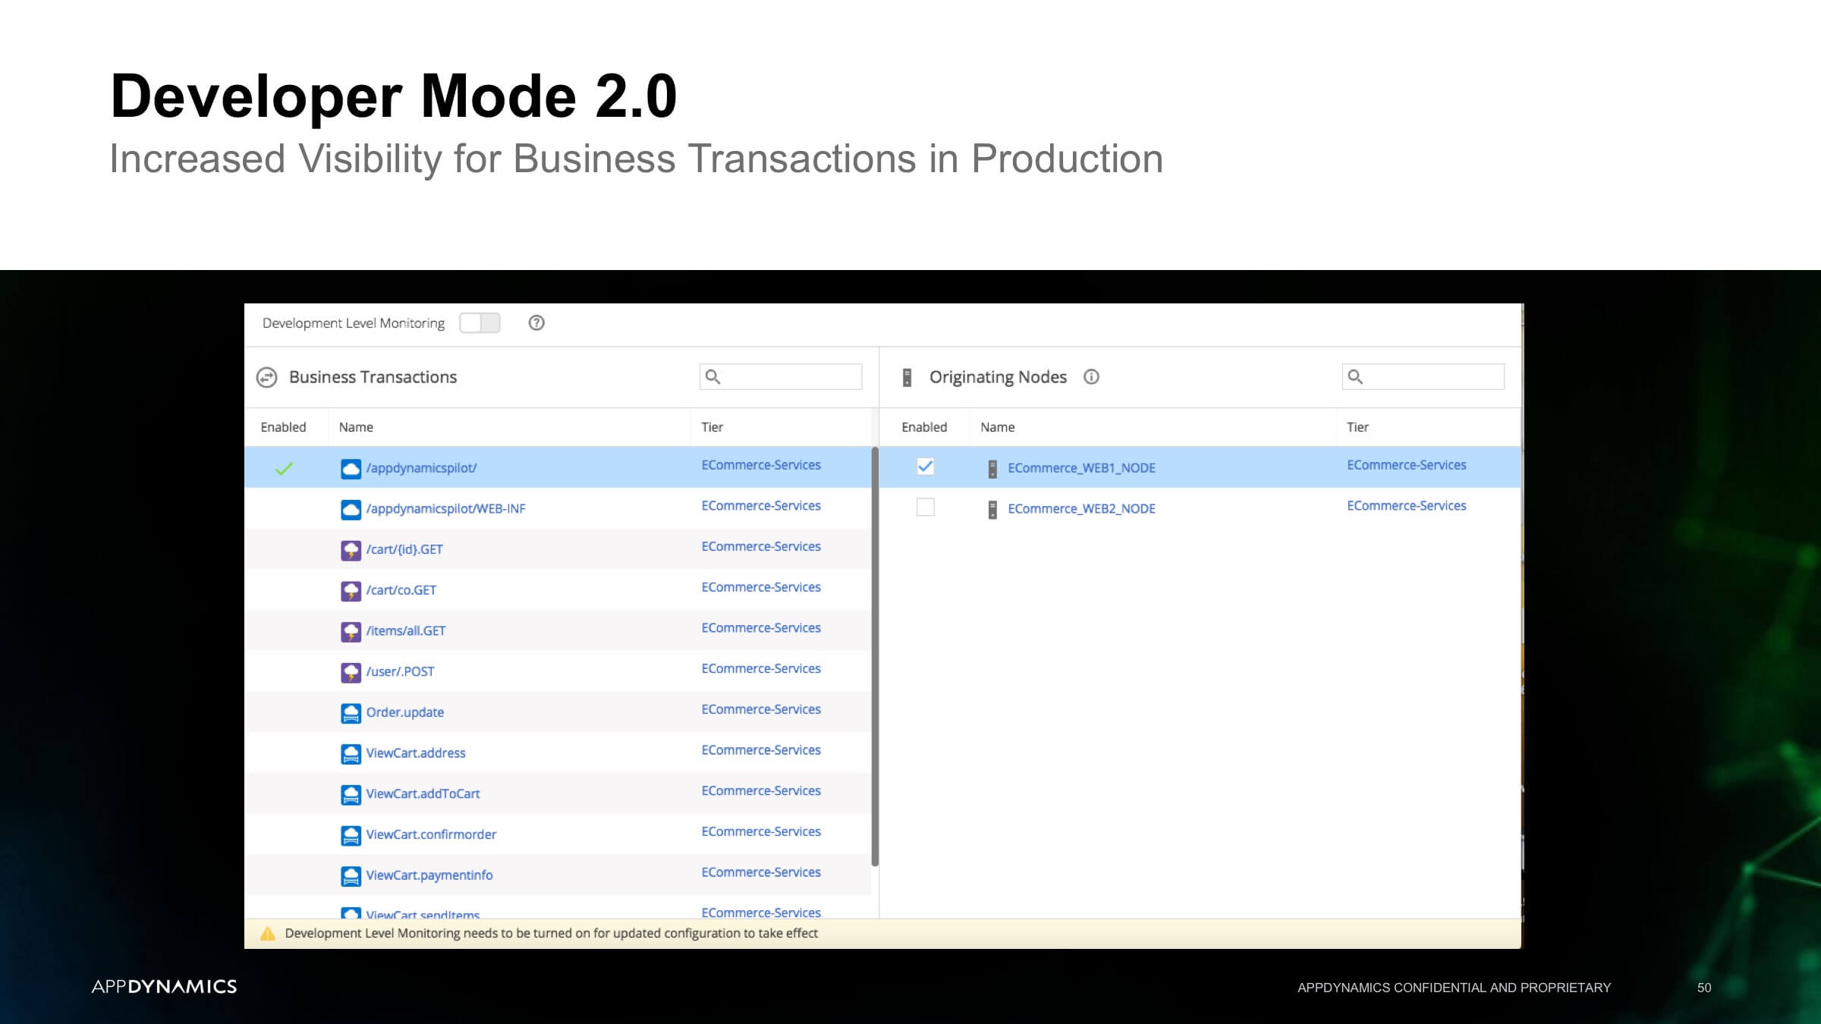Open ECommerce-Services tier in /user/.POST row

761,668
